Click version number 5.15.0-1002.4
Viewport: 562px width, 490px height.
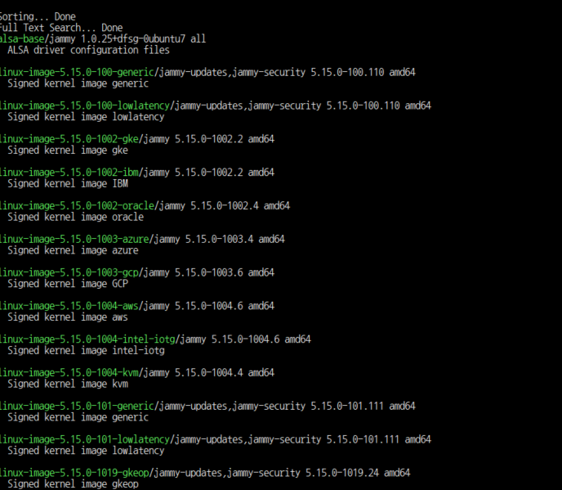coord(225,205)
